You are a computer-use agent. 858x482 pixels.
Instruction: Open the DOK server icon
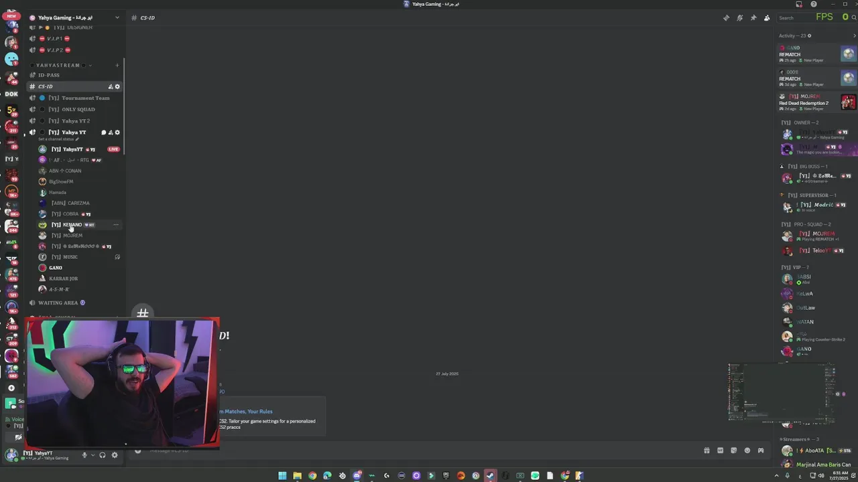(x=11, y=94)
